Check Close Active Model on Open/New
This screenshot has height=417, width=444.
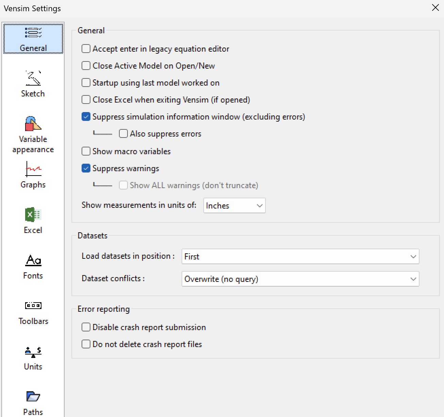point(86,66)
